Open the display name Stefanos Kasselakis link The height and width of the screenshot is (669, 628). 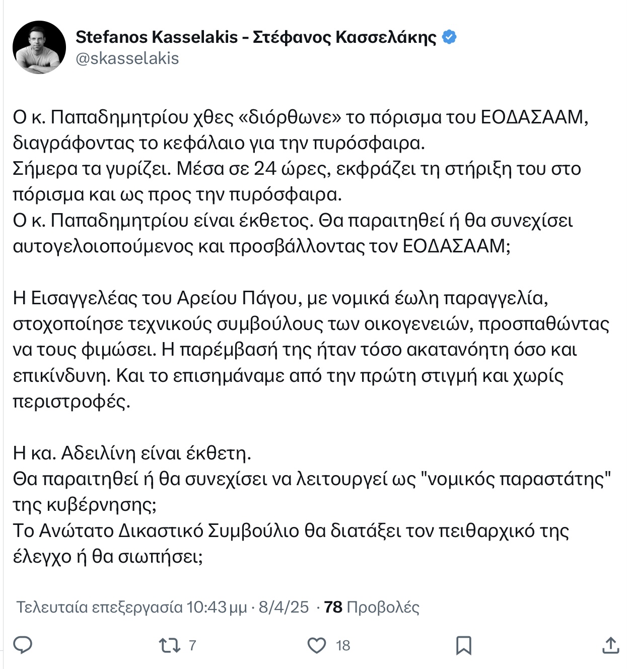pos(256,37)
